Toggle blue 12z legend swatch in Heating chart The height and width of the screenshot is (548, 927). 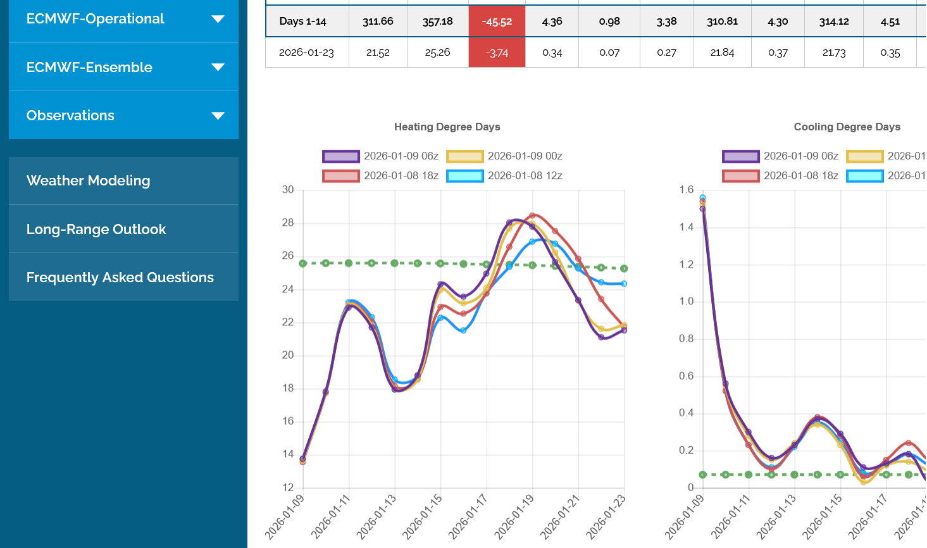465,176
